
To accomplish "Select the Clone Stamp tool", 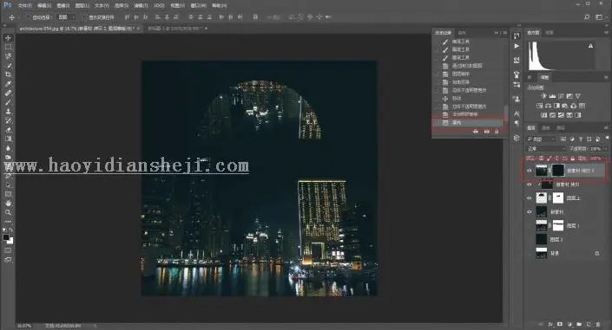I will [x=8, y=112].
